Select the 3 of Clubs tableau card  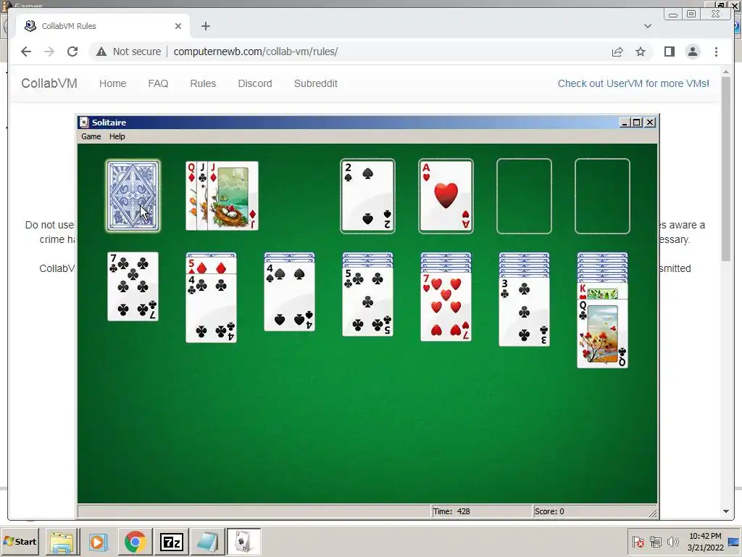click(x=524, y=312)
